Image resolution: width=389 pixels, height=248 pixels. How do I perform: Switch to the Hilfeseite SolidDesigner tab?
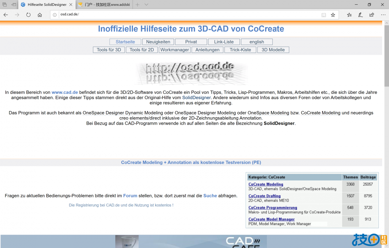46,4
